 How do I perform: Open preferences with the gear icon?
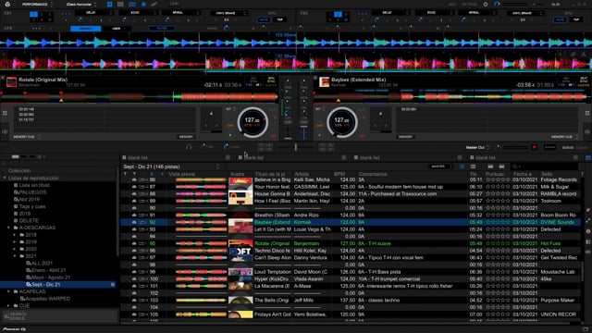point(486,4)
